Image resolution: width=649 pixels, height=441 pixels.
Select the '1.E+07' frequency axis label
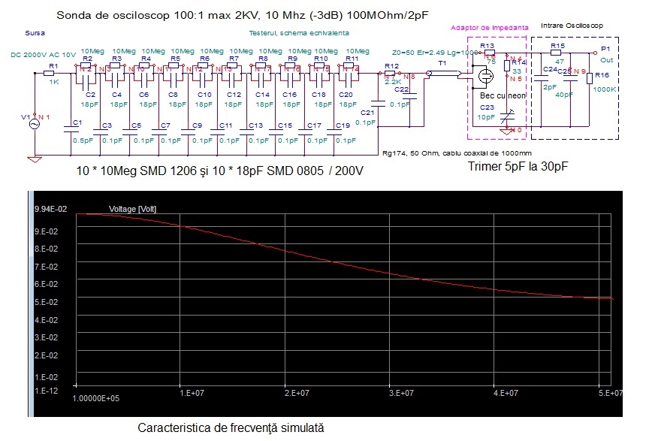click(192, 393)
